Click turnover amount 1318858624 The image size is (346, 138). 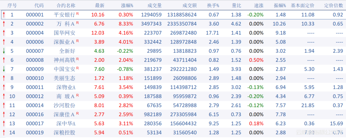pos(182,15)
